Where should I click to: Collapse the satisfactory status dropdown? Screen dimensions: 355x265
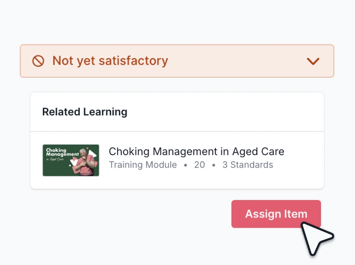313,61
